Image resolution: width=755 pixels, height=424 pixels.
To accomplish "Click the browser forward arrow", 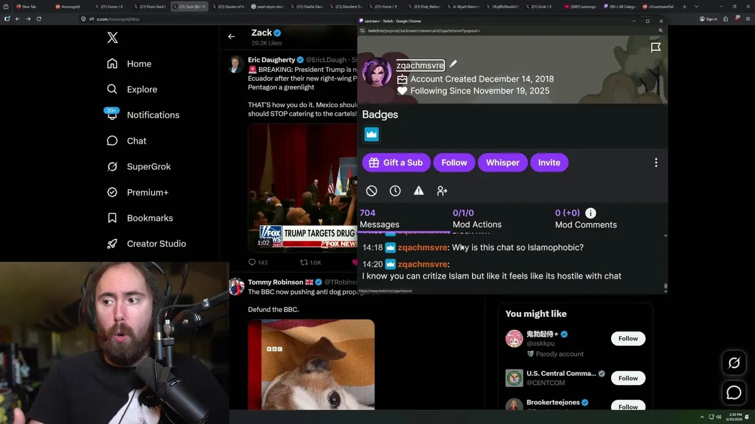I will pyautogui.click(x=28, y=19).
